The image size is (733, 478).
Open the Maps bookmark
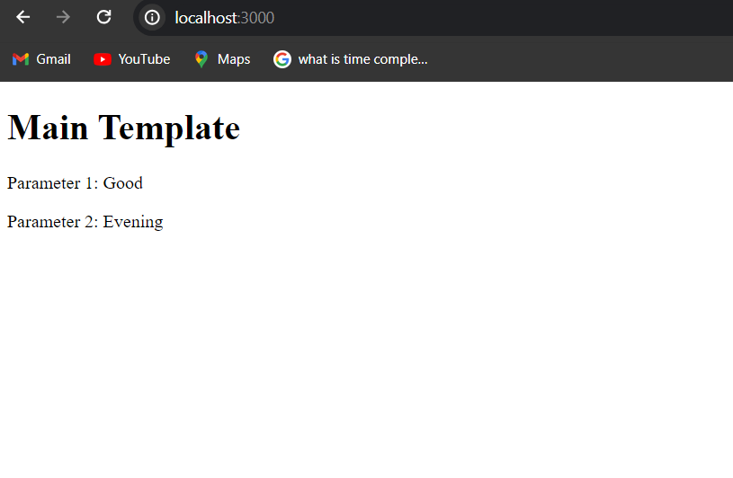point(222,59)
